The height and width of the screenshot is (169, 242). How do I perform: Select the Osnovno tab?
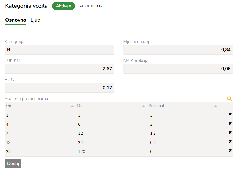coord(16,20)
